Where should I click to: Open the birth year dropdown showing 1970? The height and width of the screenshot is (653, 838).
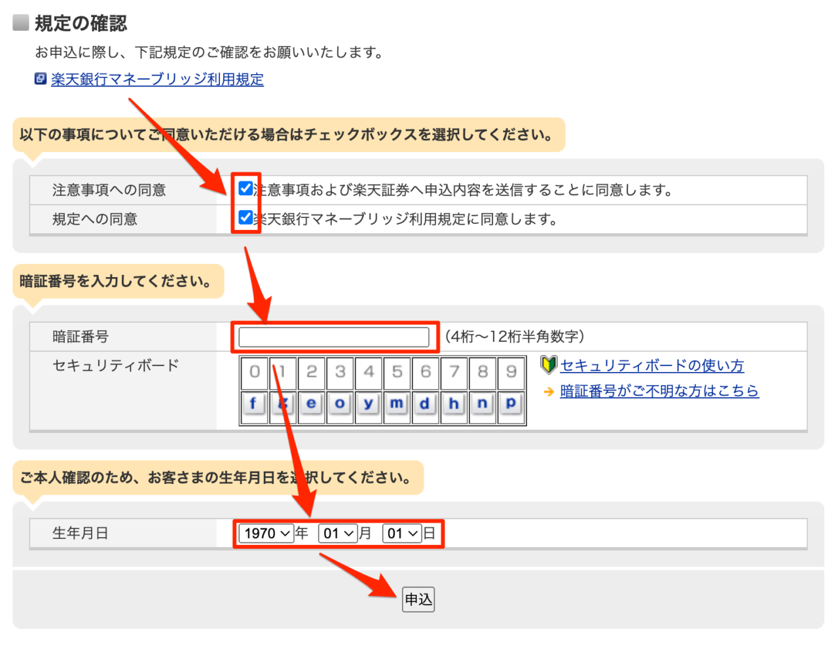(x=266, y=533)
